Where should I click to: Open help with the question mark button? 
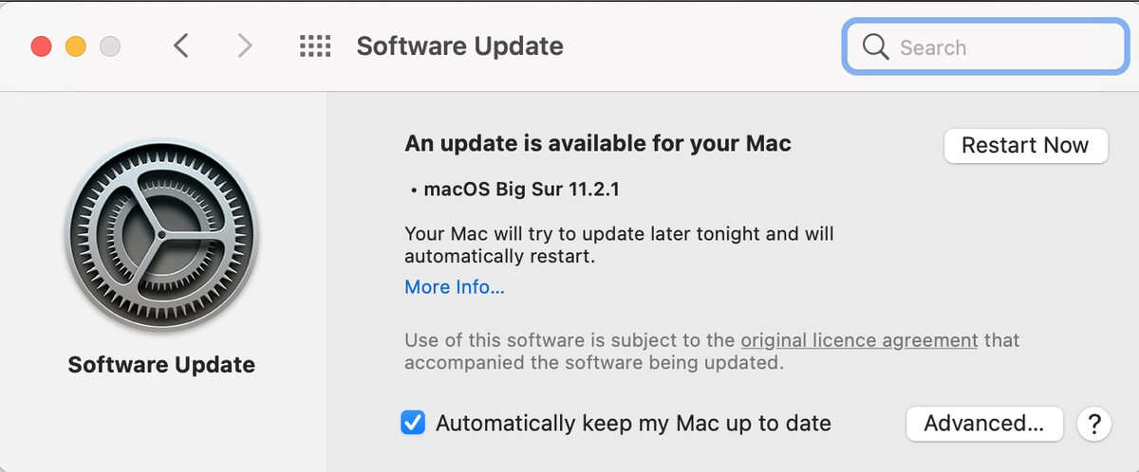tap(1093, 423)
